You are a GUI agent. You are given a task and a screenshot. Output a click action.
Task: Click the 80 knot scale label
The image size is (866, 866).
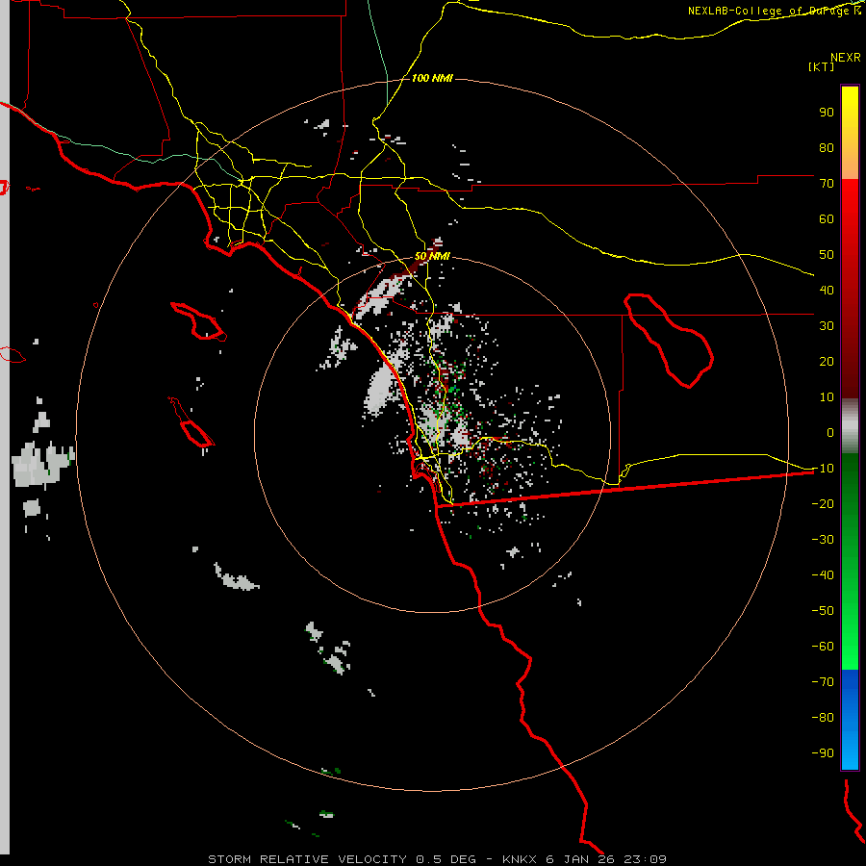[x=827, y=148]
